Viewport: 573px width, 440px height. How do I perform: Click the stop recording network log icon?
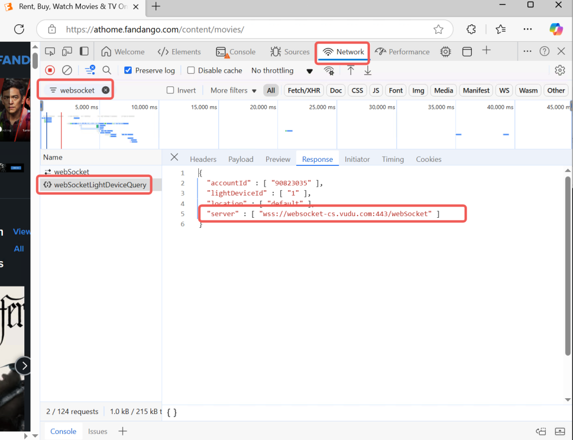50,71
